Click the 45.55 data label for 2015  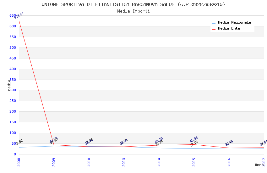(194, 139)
